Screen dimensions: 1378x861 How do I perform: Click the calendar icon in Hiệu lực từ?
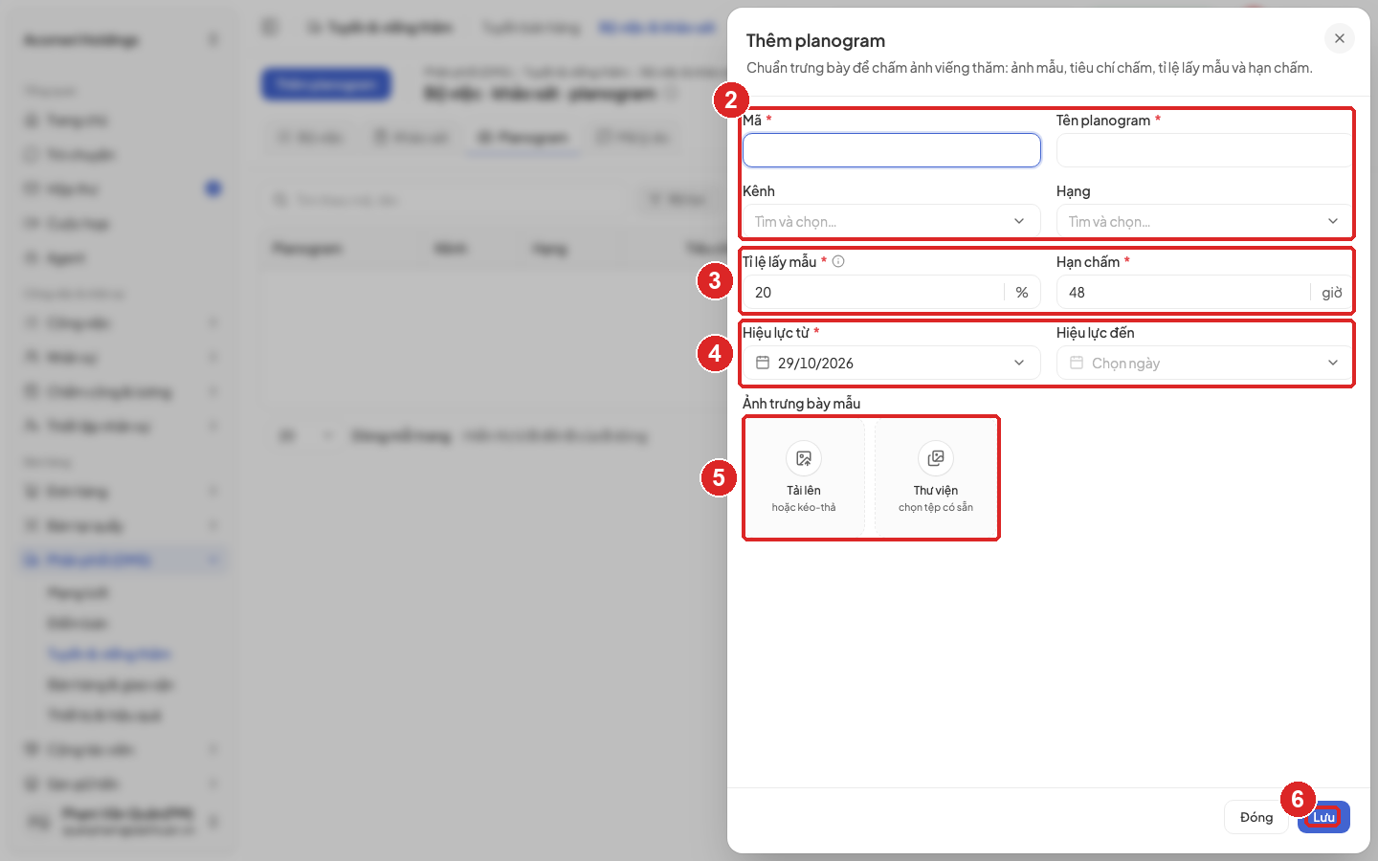(x=763, y=363)
